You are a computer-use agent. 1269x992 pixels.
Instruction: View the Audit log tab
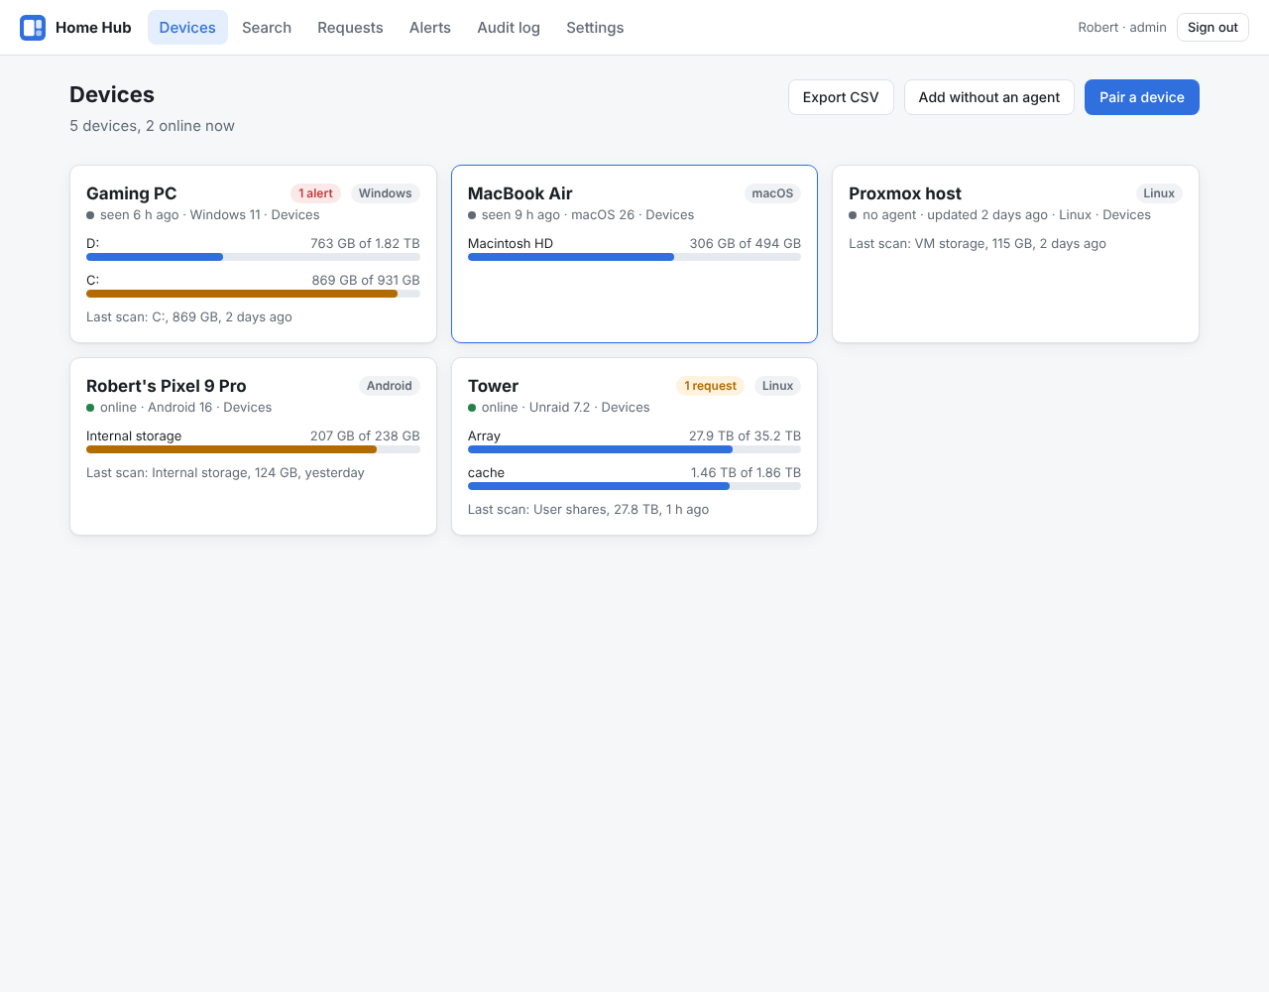(x=509, y=28)
